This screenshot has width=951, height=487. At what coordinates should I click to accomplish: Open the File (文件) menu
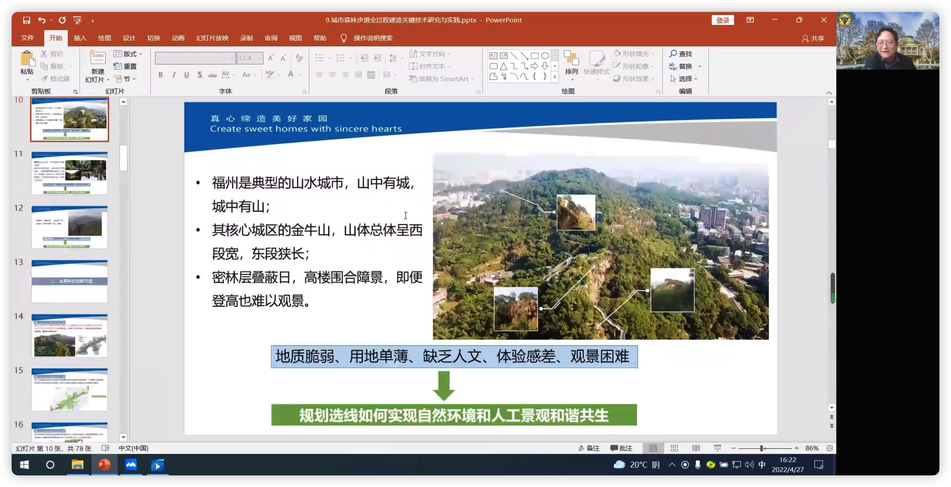pos(27,38)
